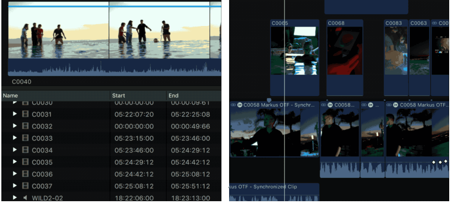Click the link icon on the cut-off 'C00' connected clip
Image resolution: width=451 pixels, height=203 pixels.
tap(435, 23)
